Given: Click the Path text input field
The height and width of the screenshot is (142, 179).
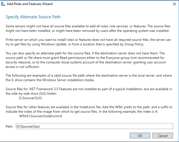Looking at the screenshot, I should pos(94,127).
